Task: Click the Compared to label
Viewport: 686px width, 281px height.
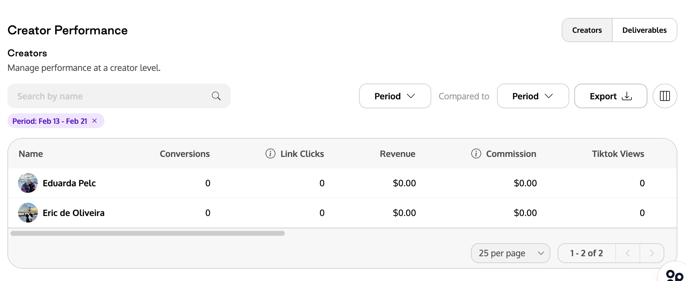Action: pos(464,96)
